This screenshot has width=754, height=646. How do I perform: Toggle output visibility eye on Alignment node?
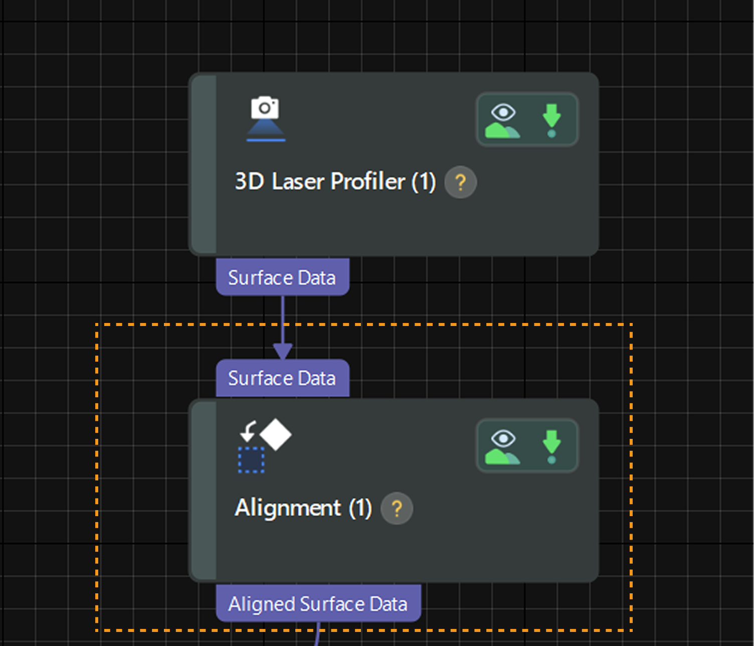pyautogui.click(x=503, y=446)
